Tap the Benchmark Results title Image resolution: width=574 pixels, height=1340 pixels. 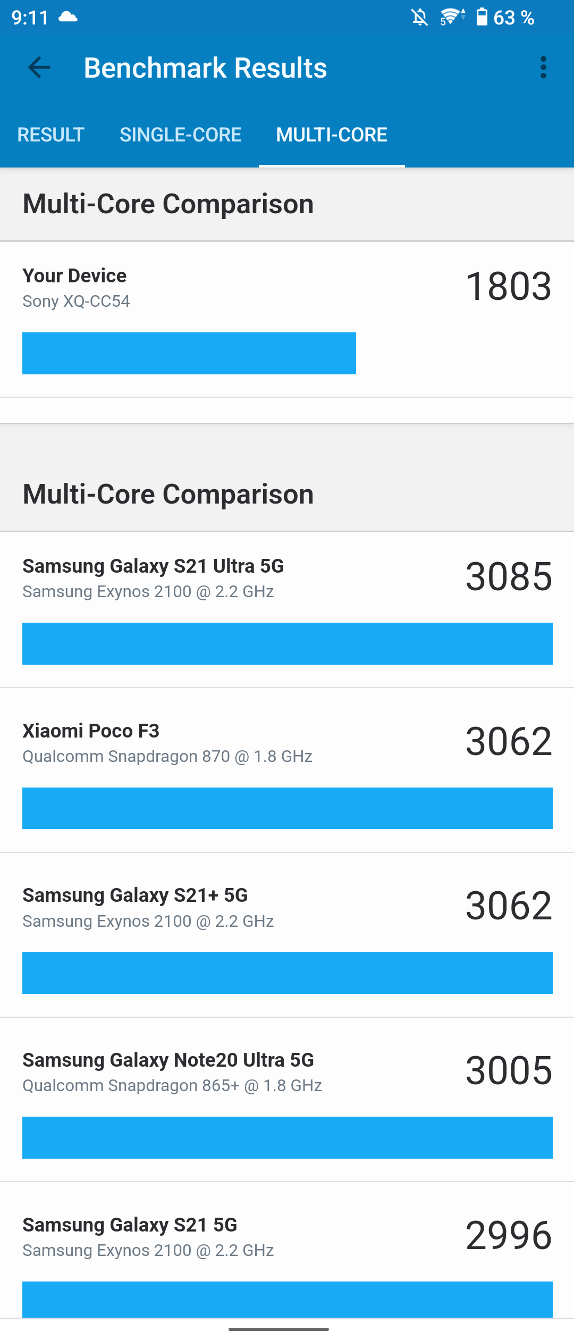205,68
